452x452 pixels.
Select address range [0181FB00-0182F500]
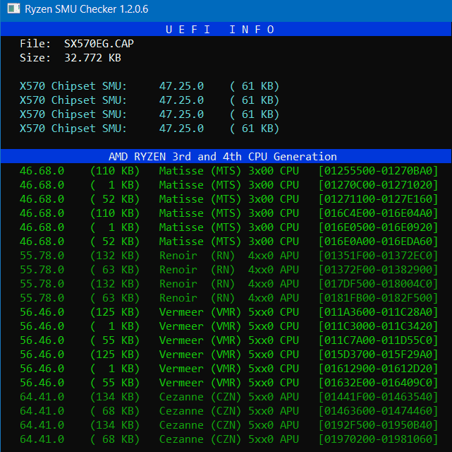pos(378,298)
